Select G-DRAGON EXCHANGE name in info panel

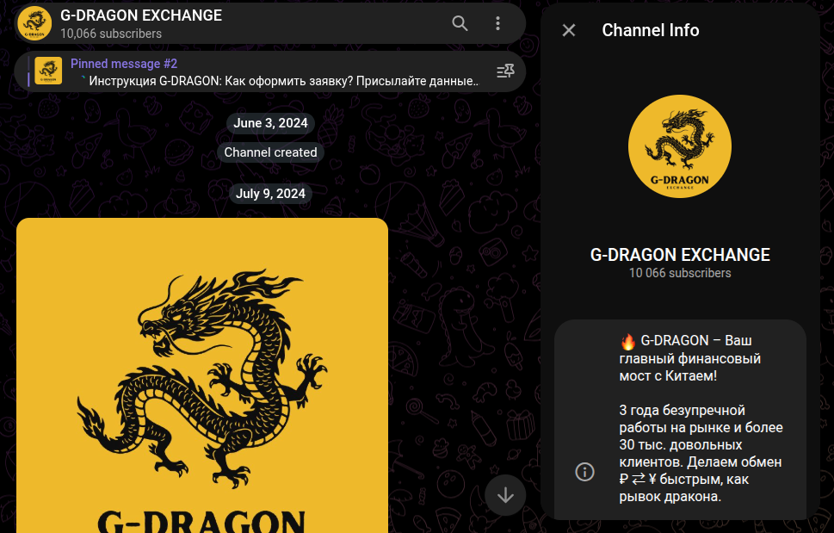point(680,255)
